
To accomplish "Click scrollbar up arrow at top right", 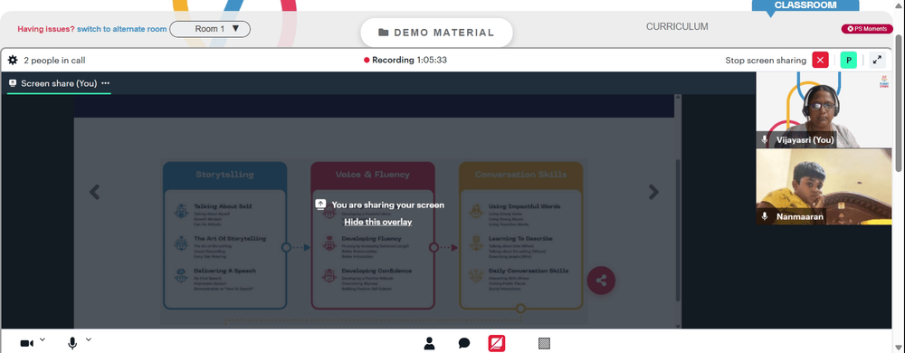I will tap(900, 5).
